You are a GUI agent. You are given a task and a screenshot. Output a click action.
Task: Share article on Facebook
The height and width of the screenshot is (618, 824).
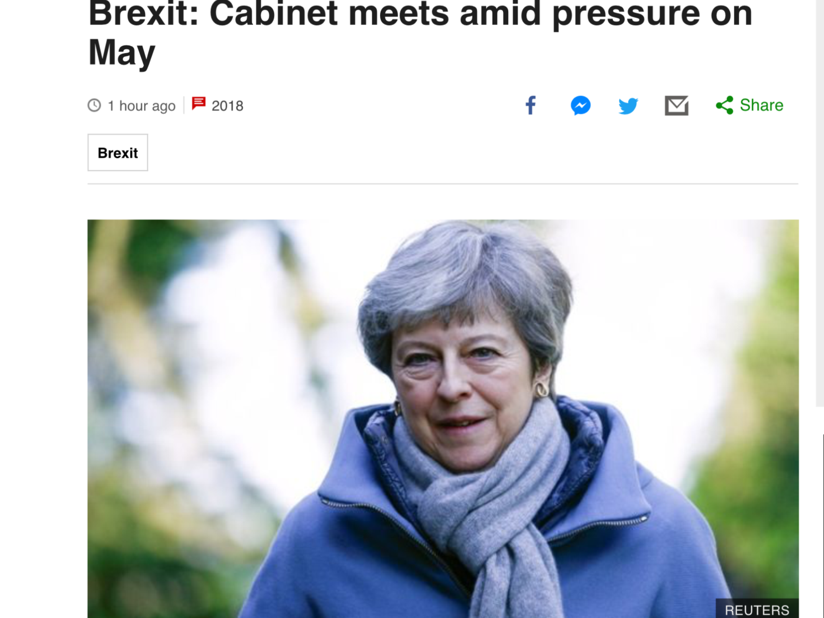tap(531, 105)
